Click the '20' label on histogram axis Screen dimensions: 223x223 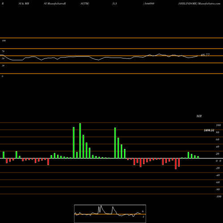(x=218, y=154)
